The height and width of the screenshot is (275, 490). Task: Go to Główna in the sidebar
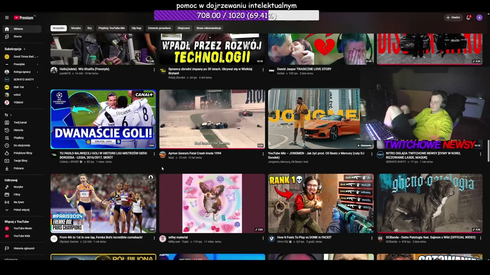(23, 29)
